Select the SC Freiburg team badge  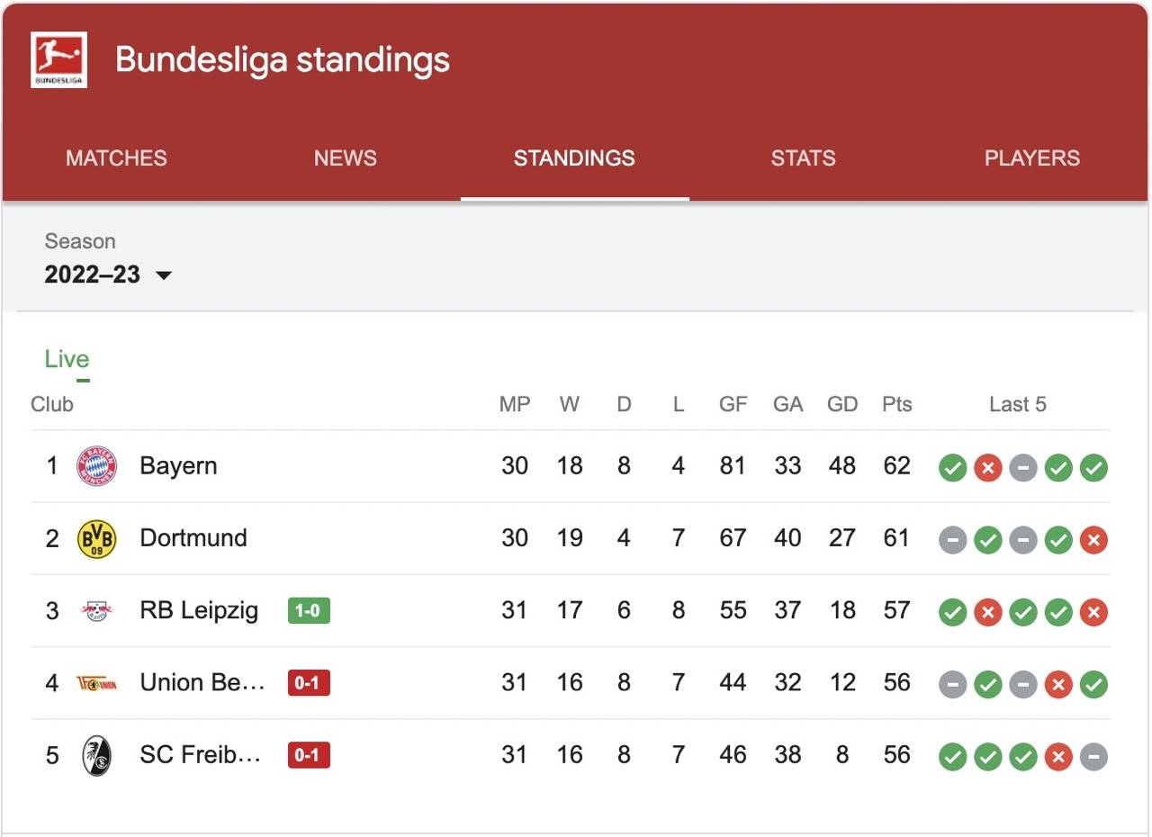[x=98, y=755]
